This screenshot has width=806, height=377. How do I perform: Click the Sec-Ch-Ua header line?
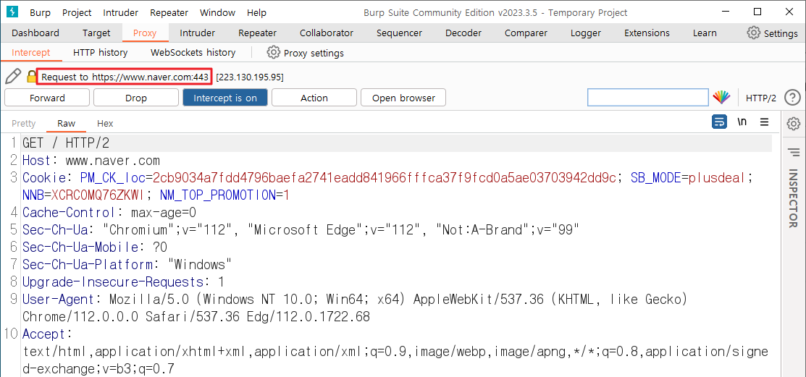(x=301, y=230)
